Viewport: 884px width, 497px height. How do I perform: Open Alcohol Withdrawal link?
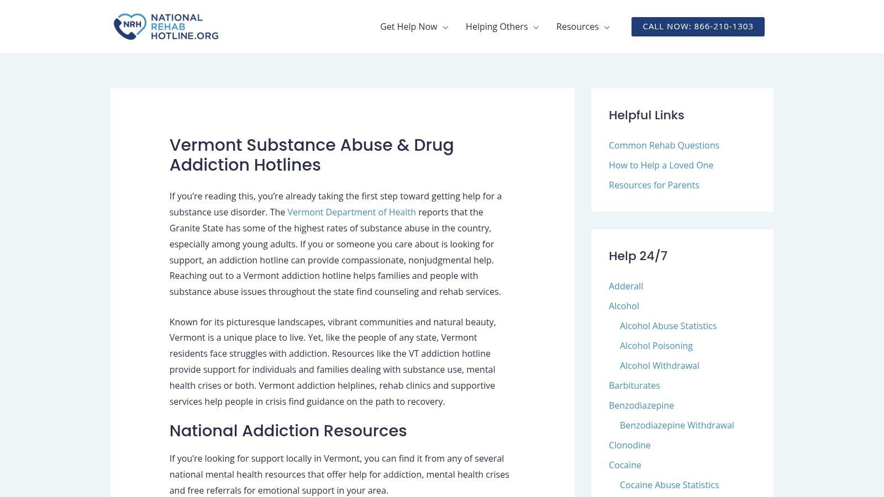click(659, 366)
